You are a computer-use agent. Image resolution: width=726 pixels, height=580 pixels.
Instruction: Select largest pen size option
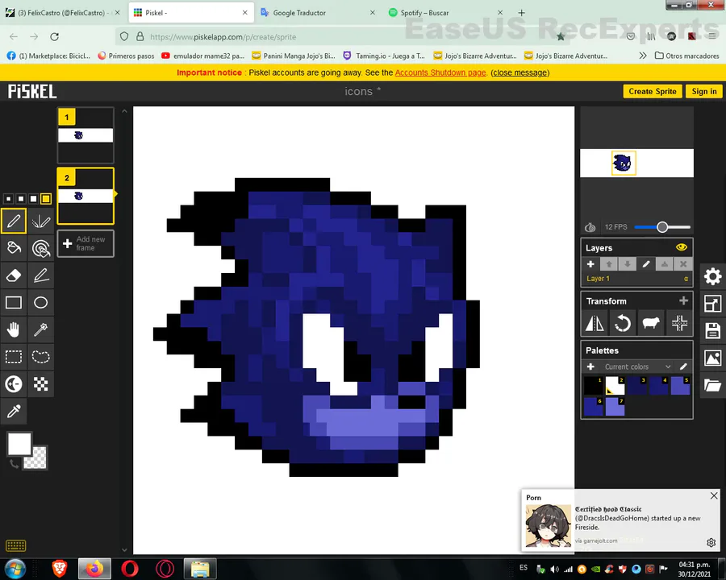46,199
